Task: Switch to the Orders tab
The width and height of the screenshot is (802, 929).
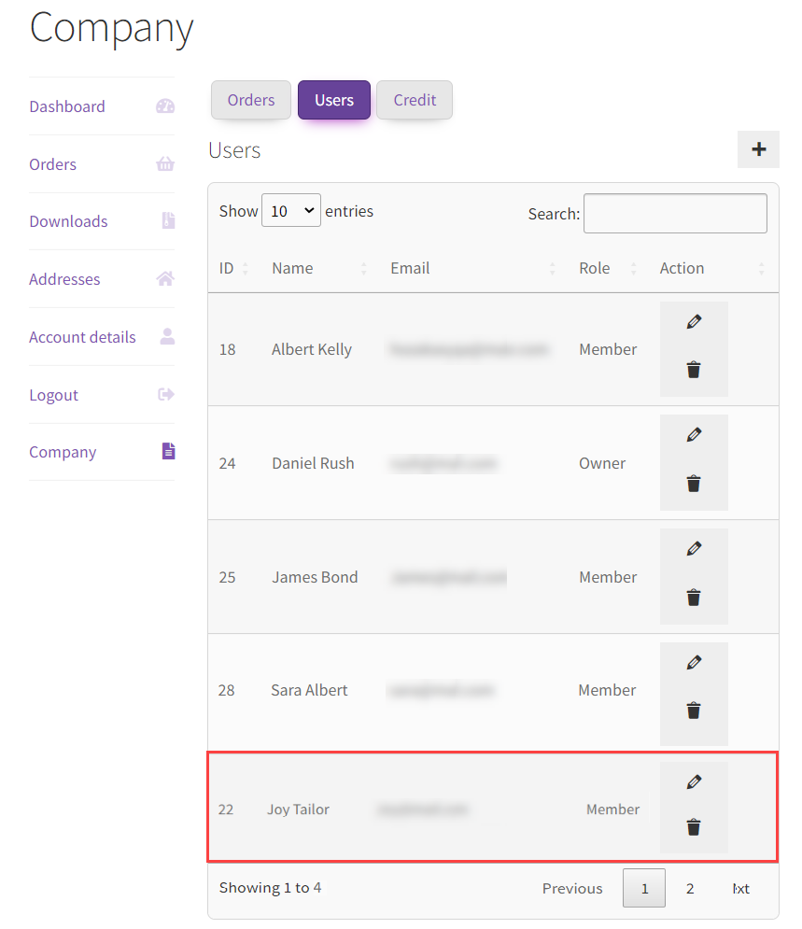Action: tap(251, 100)
